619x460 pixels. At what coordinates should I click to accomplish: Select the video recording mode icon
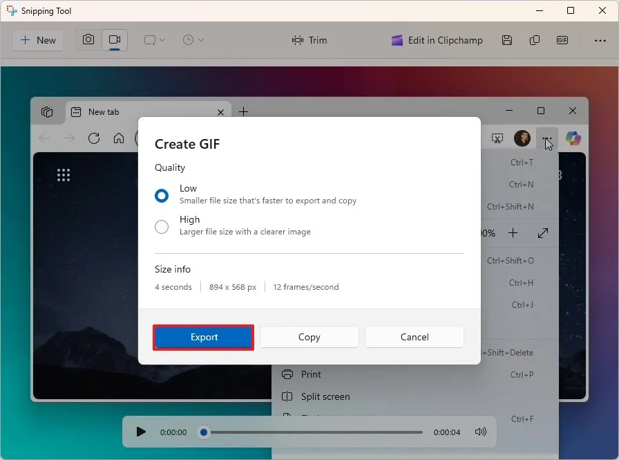coord(115,40)
